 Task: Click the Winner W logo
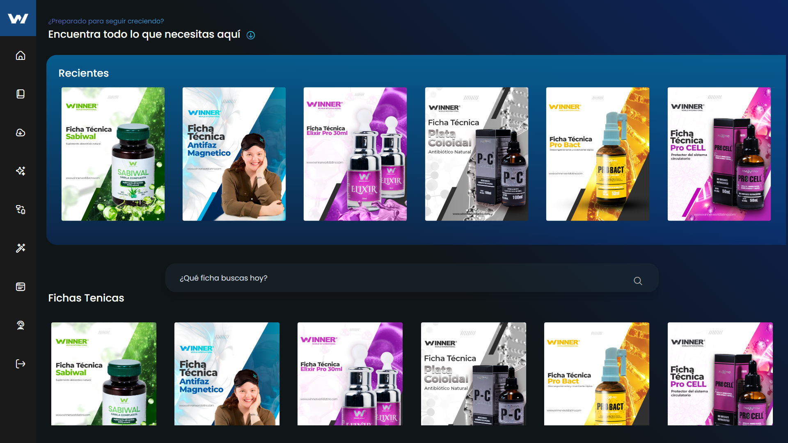tap(18, 18)
